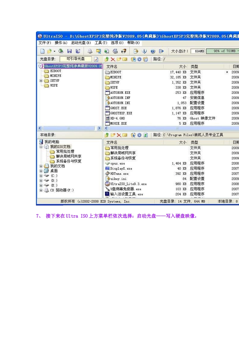
Task: Sort image file list by 大小 column
Action: 176,67
